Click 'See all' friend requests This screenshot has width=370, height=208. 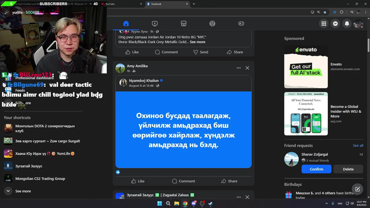pyautogui.click(x=358, y=145)
